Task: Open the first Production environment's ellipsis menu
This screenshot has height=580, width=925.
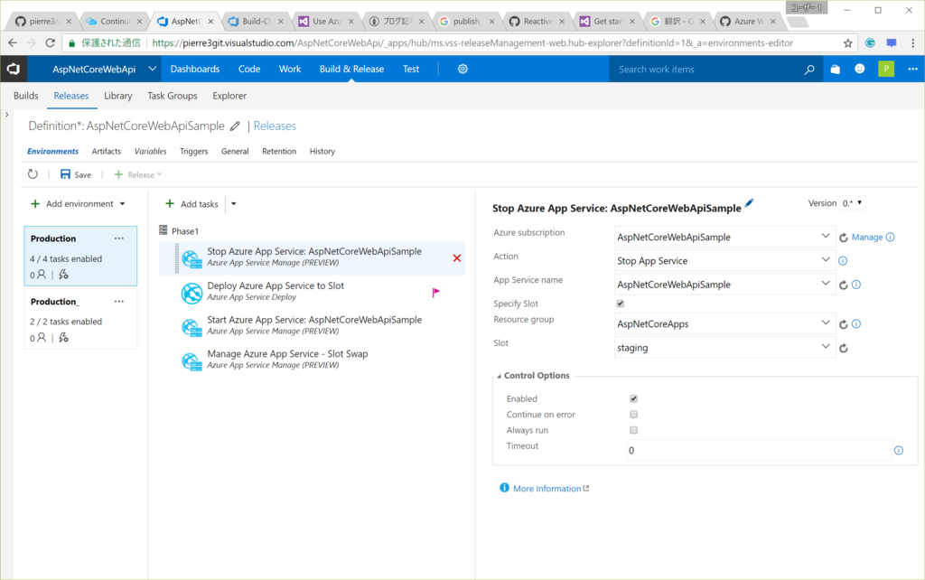Action: [x=119, y=239]
